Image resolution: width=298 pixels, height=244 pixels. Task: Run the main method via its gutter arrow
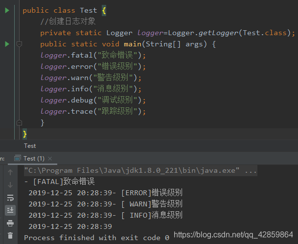[7, 44]
